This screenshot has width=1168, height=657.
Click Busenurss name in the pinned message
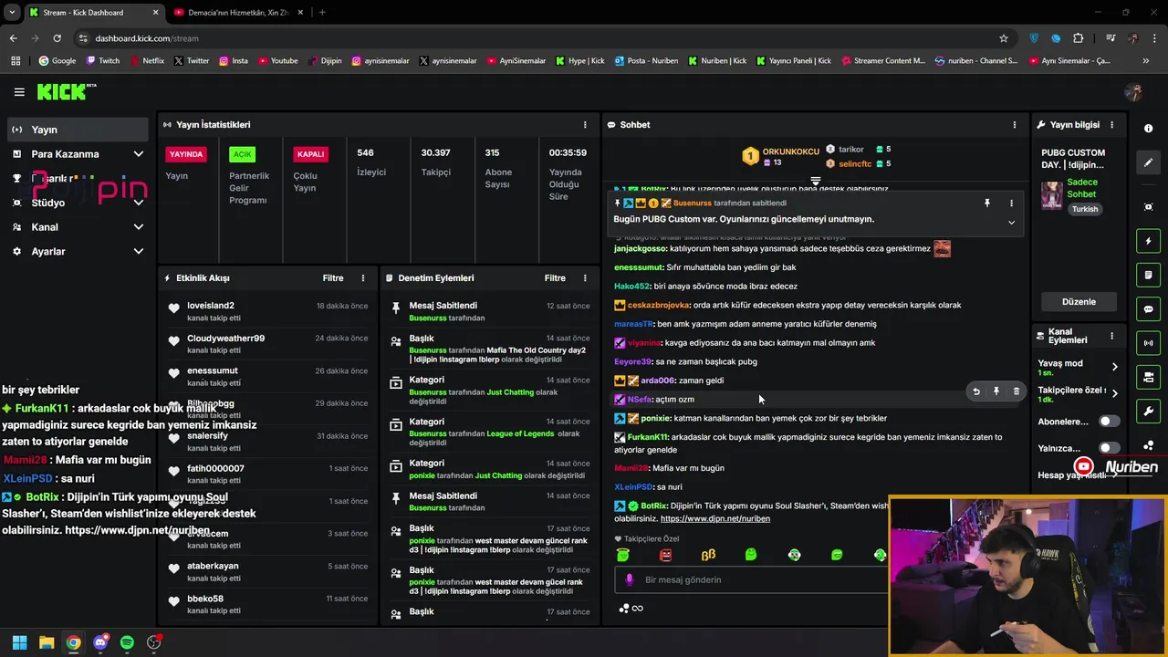692,203
